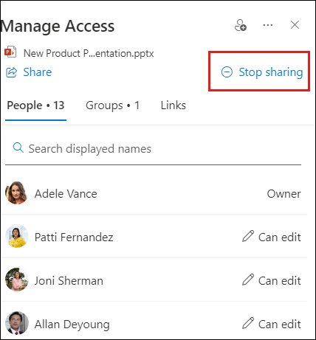The height and width of the screenshot is (340, 316).
Task: Focus the Search displayed names field
Action: [153, 149]
